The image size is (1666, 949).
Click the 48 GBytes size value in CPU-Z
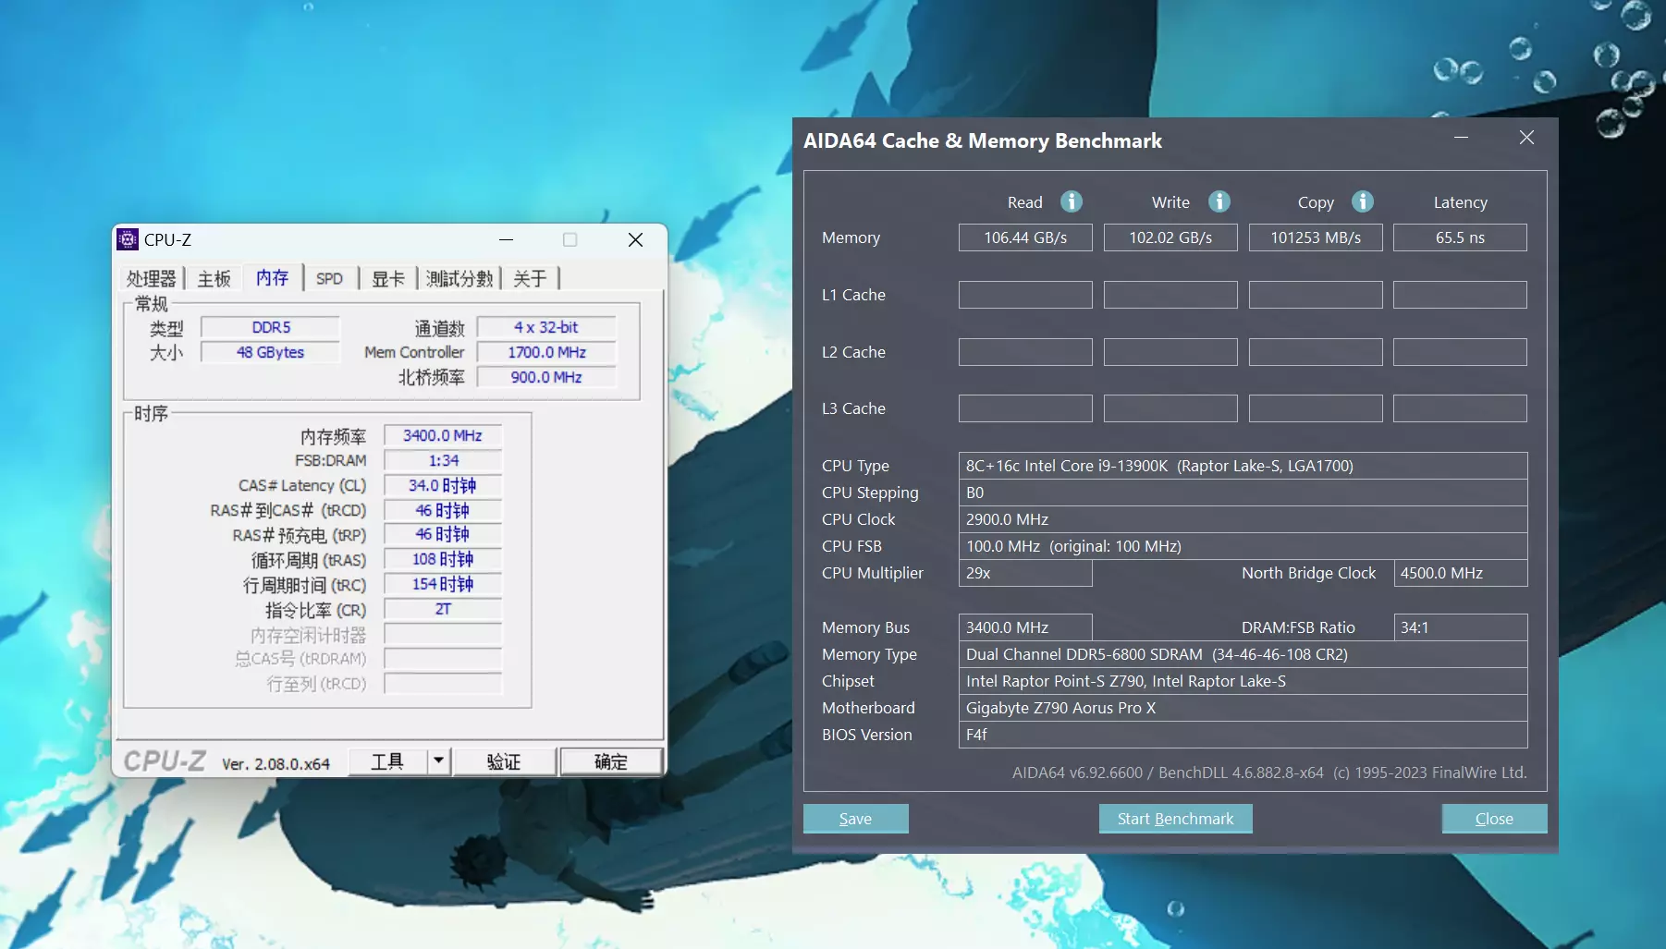coord(271,352)
